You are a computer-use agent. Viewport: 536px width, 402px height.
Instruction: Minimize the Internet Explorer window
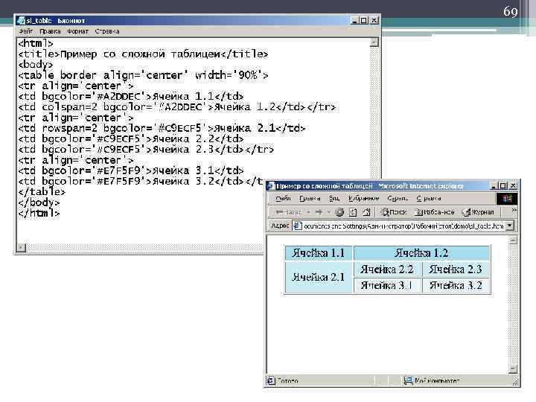click(x=494, y=186)
